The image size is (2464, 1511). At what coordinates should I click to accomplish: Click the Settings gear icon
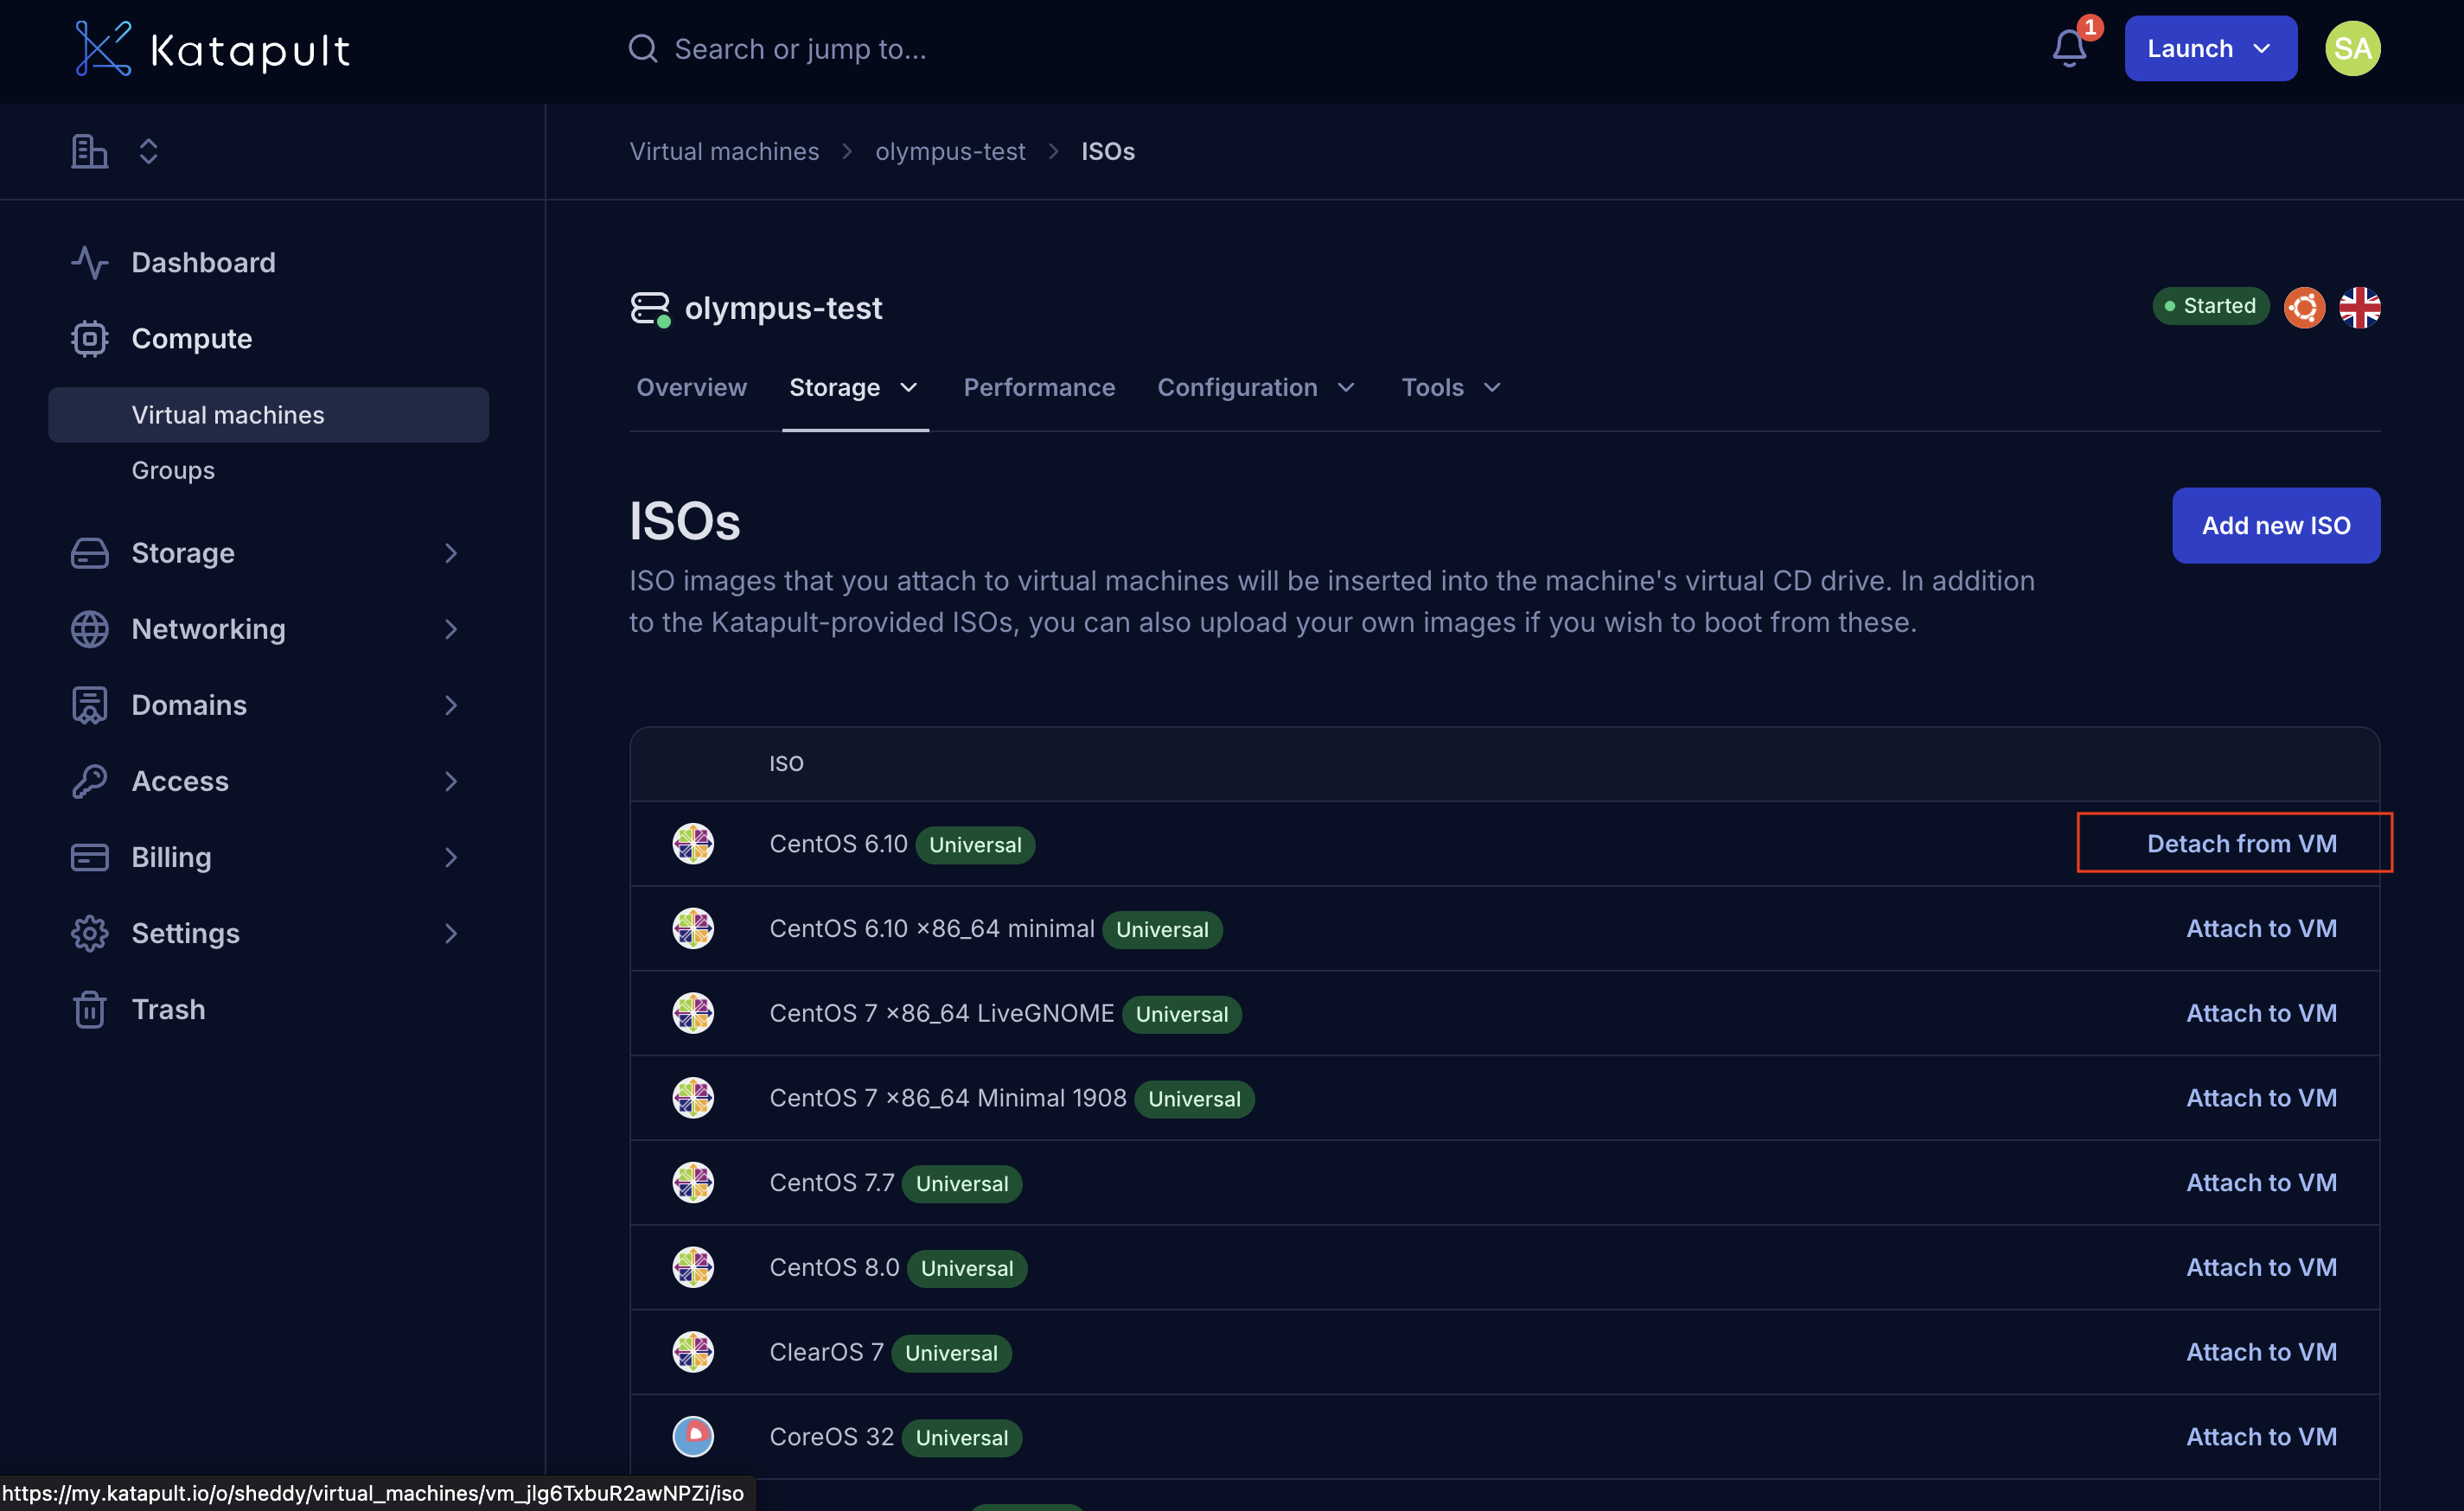click(x=90, y=932)
